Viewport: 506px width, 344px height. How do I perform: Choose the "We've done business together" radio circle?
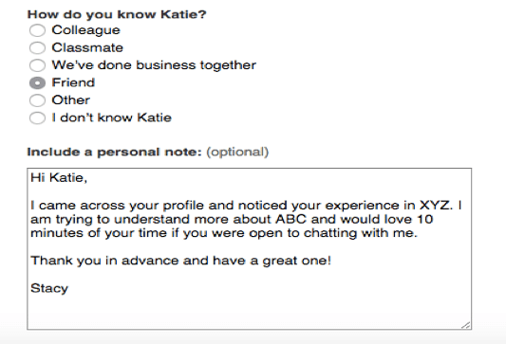[37, 65]
